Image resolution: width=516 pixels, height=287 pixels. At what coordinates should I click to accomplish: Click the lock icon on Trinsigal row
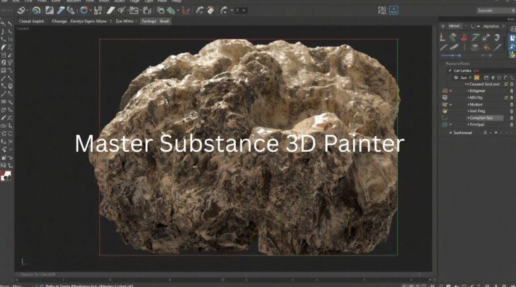point(511,125)
